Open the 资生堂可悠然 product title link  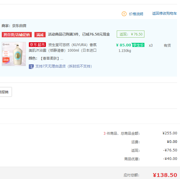(63, 48)
